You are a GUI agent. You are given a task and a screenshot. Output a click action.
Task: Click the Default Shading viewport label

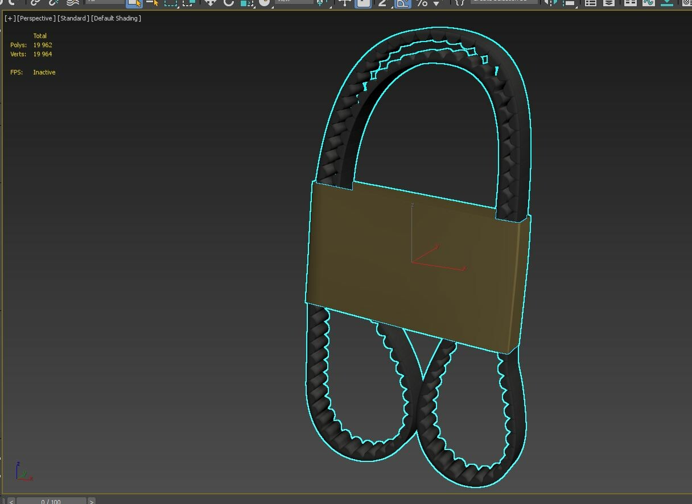tap(116, 18)
